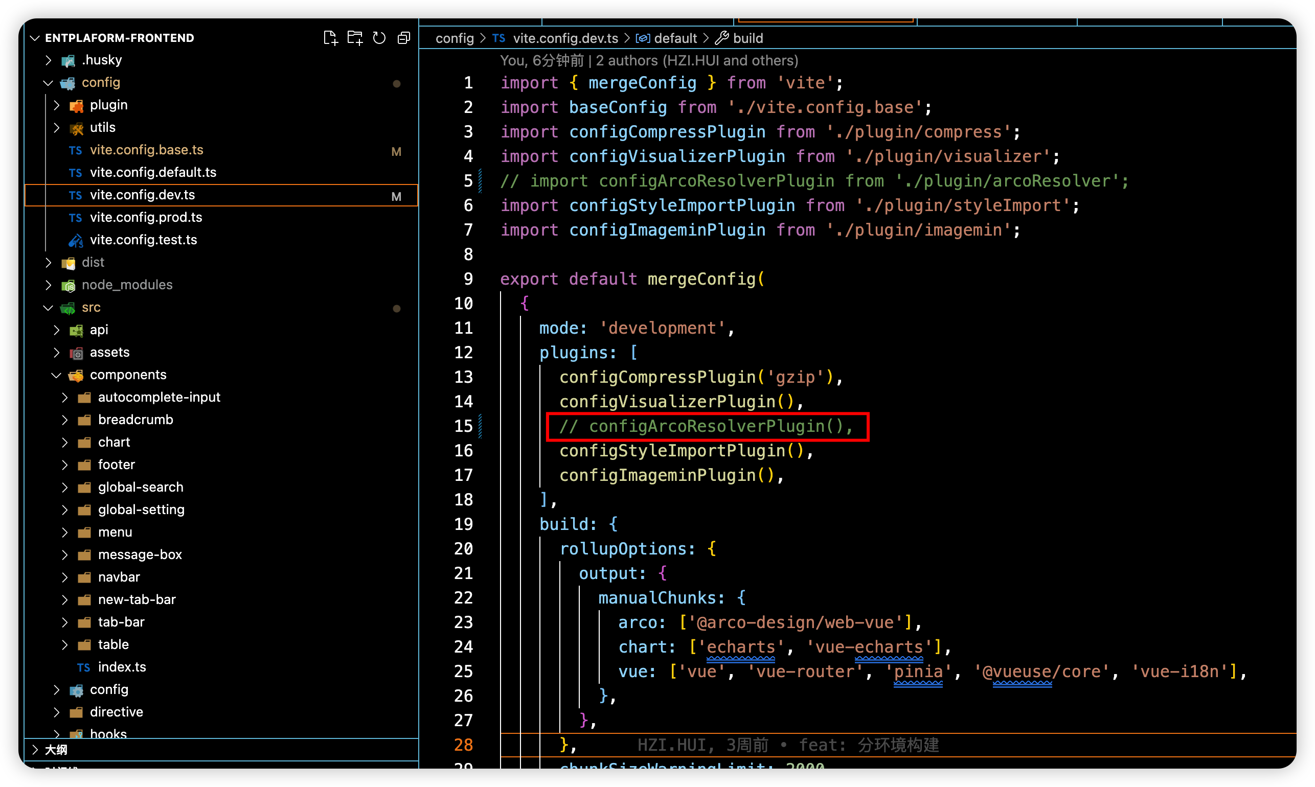Click the git blame authors annotation above line 1
This screenshot has width=1315, height=787.
648,61
